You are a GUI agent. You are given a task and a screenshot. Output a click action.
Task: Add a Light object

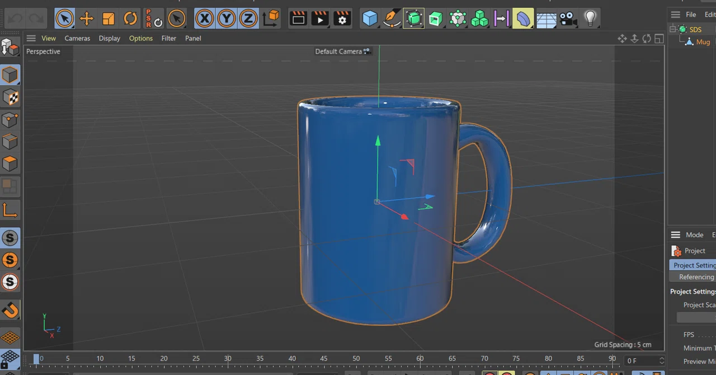pyautogui.click(x=590, y=18)
